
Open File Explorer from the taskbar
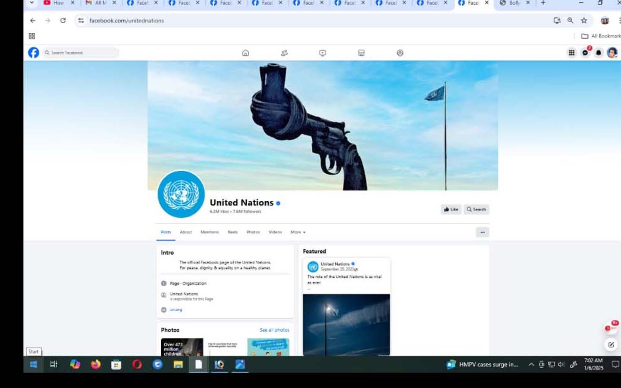point(178,364)
